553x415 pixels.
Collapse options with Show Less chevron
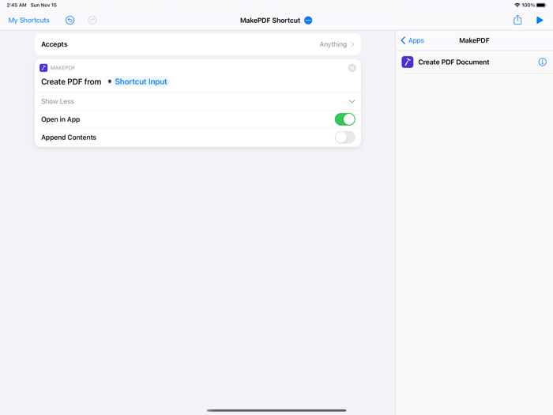[352, 102]
